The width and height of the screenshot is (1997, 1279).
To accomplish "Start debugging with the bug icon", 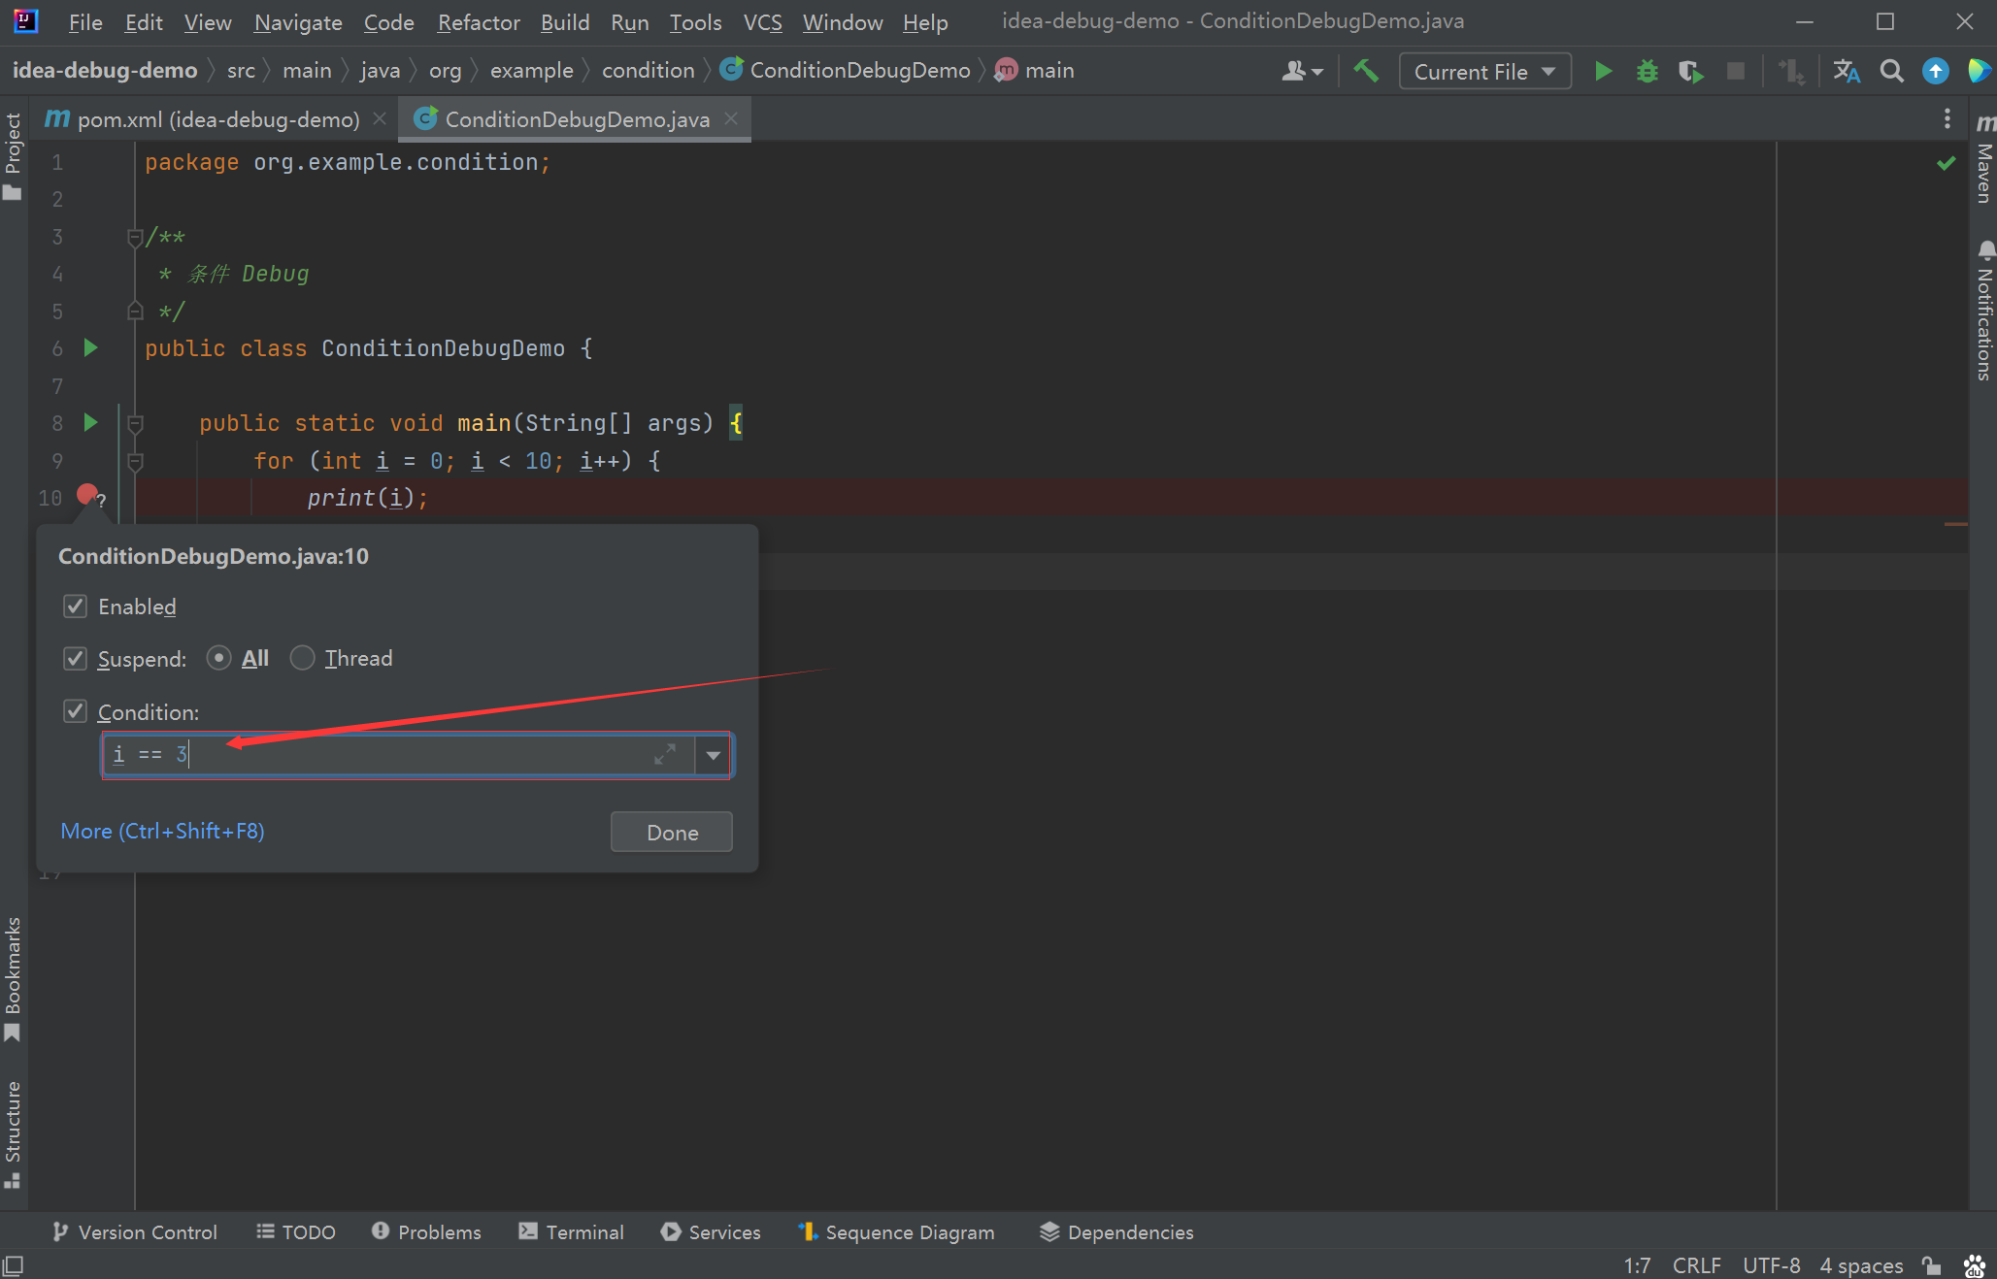I will coord(1648,72).
